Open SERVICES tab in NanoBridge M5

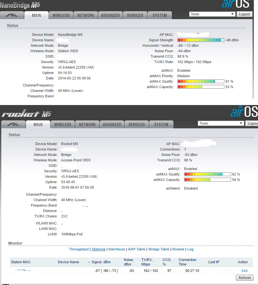pyautogui.click(x=135, y=15)
